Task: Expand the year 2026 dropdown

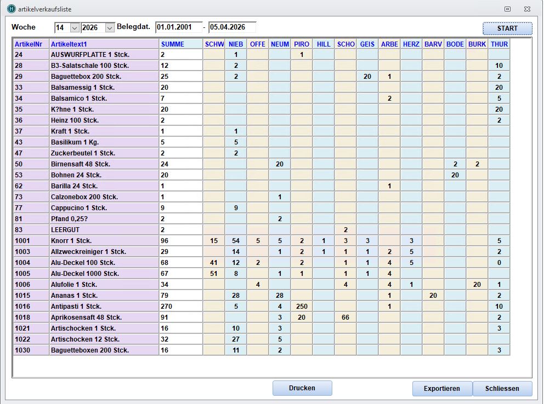Action: 110,27
